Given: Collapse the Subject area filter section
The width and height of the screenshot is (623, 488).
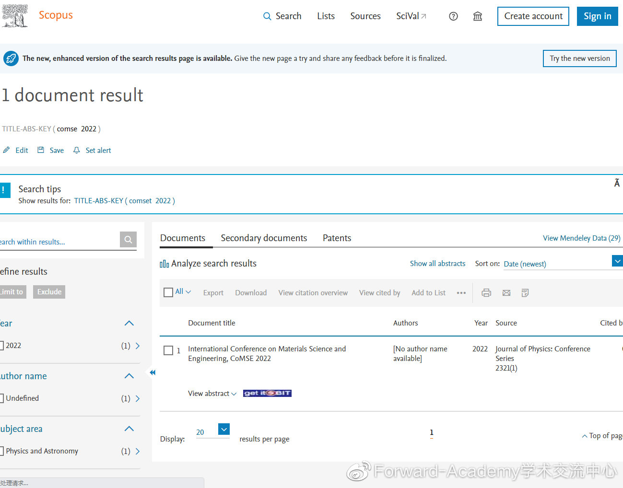Looking at the screenshot, I should coord(129,429).
